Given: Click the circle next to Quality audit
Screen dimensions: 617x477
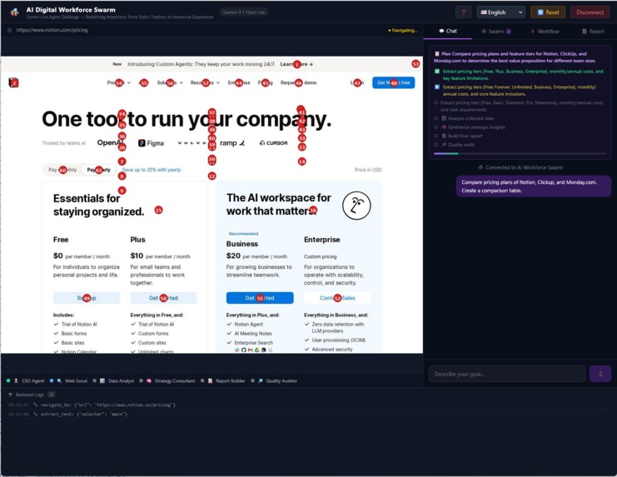Looking at the screenshot, I should (436, 145).
